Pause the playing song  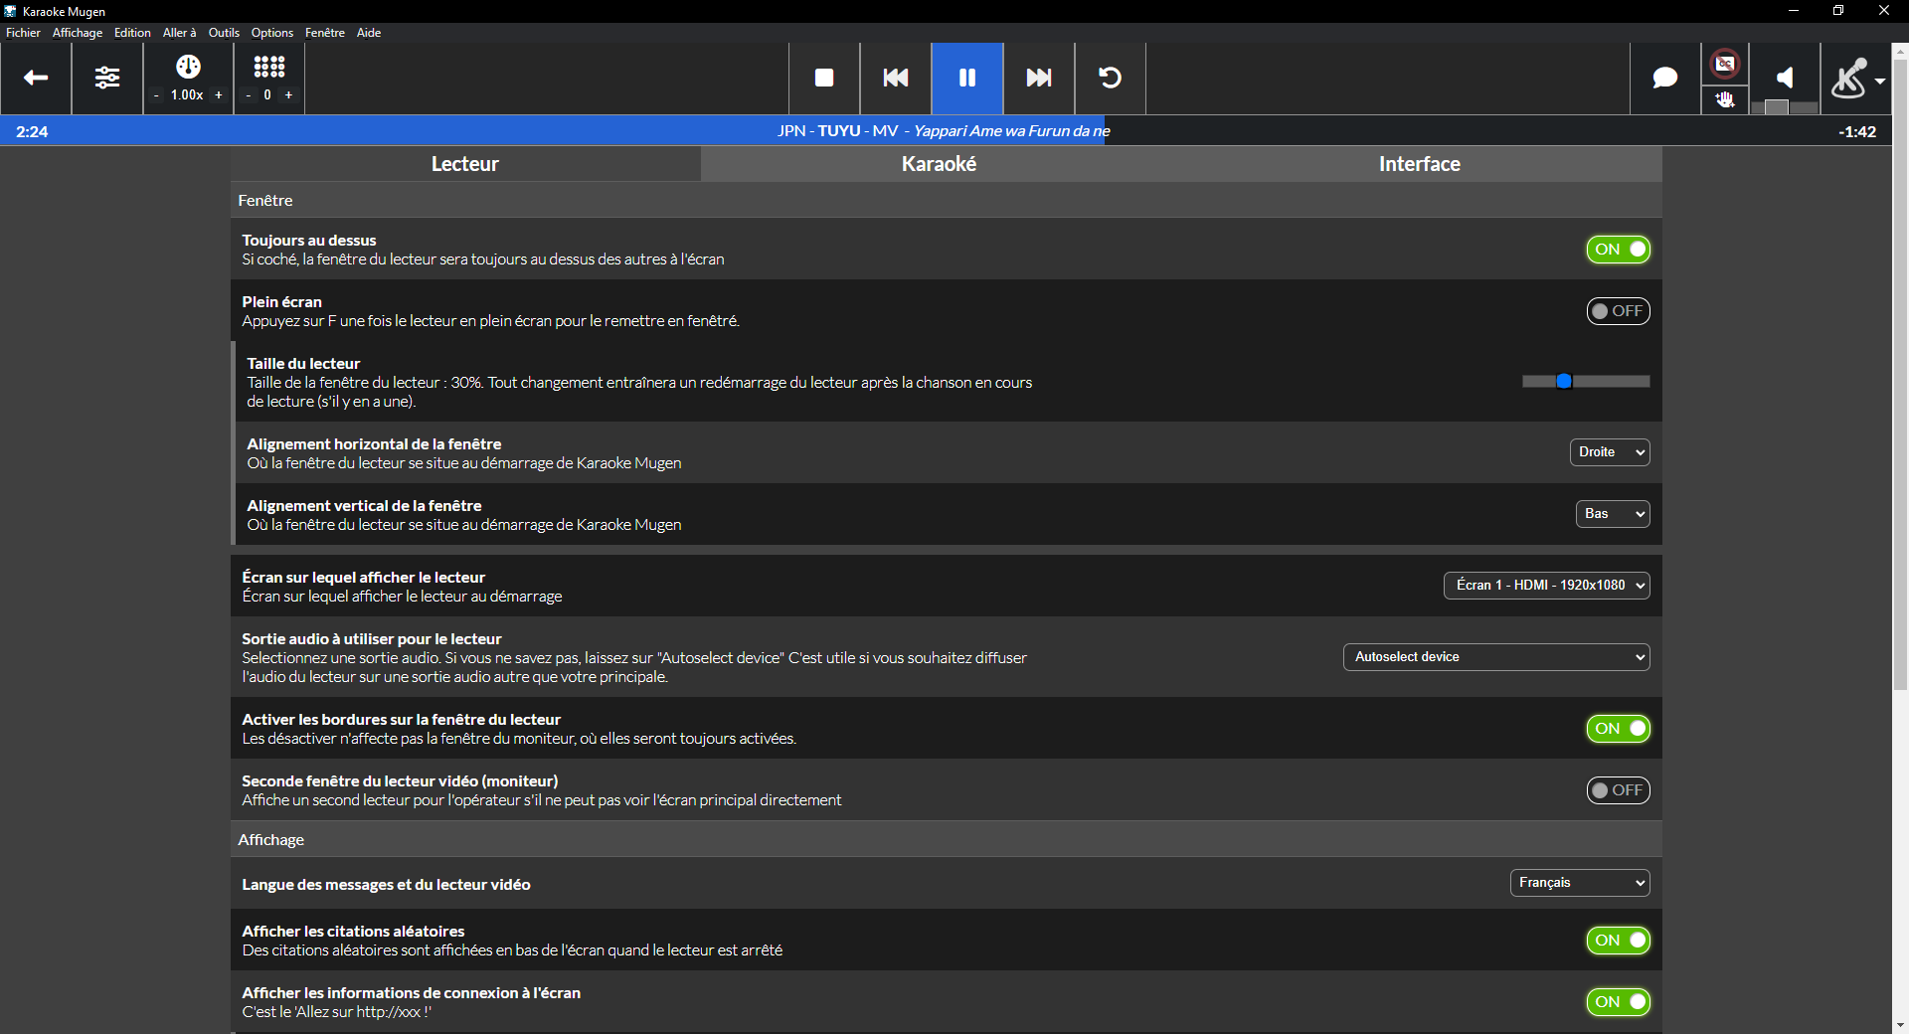point(967,78)
